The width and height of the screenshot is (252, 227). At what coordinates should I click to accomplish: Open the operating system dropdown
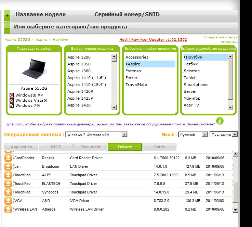point(96,135)
